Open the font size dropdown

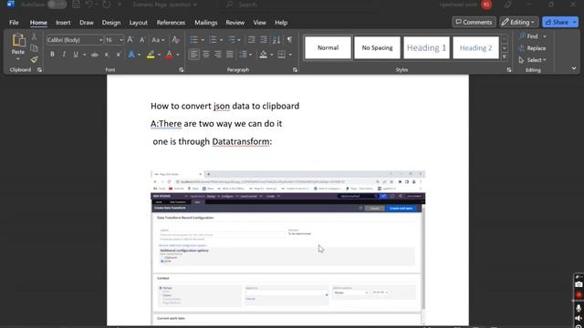(x=121, y=40)
